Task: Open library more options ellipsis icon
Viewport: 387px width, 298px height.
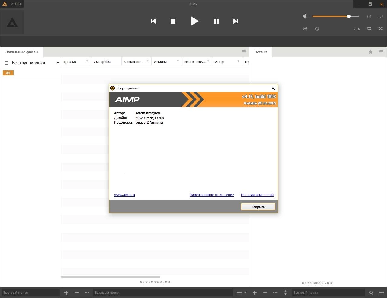Action: pyautogui.click(x=87, y=293)
